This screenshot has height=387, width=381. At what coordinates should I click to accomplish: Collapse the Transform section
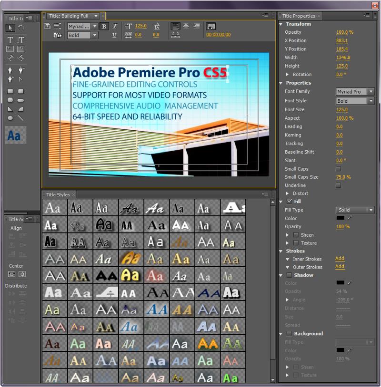[281, 24]
